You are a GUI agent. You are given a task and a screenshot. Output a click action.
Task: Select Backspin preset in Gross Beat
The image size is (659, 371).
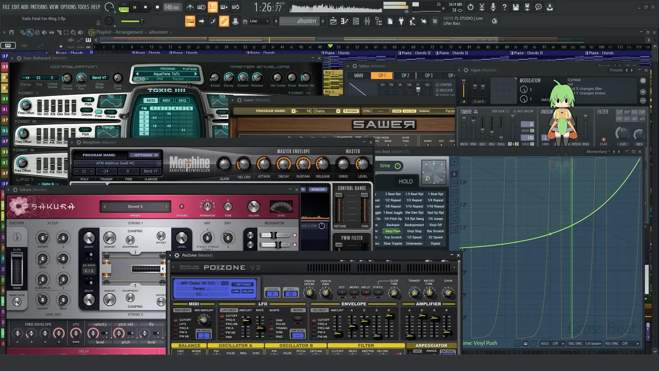pos(393,225)
